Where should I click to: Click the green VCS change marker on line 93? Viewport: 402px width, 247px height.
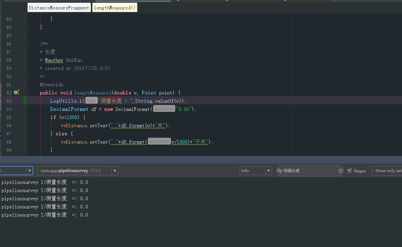point(25,100)
